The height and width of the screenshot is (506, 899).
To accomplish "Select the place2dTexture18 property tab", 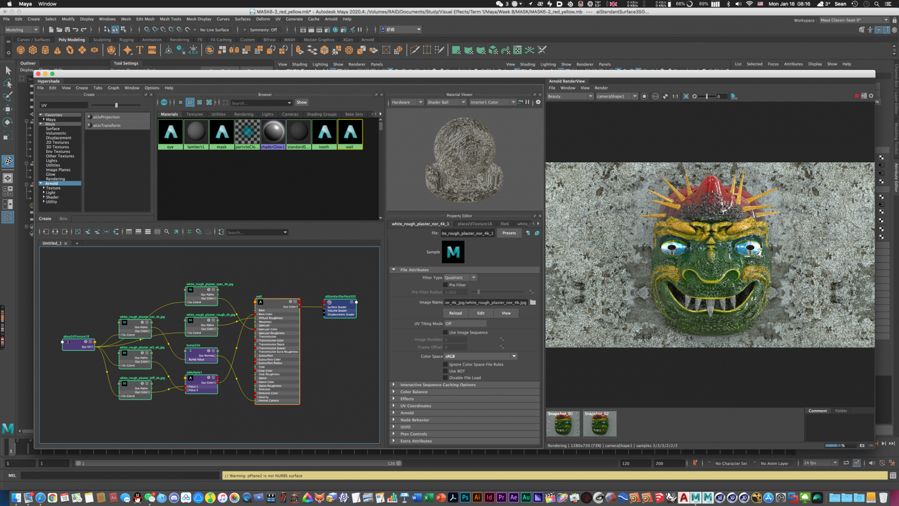I will tap(474, 224).
